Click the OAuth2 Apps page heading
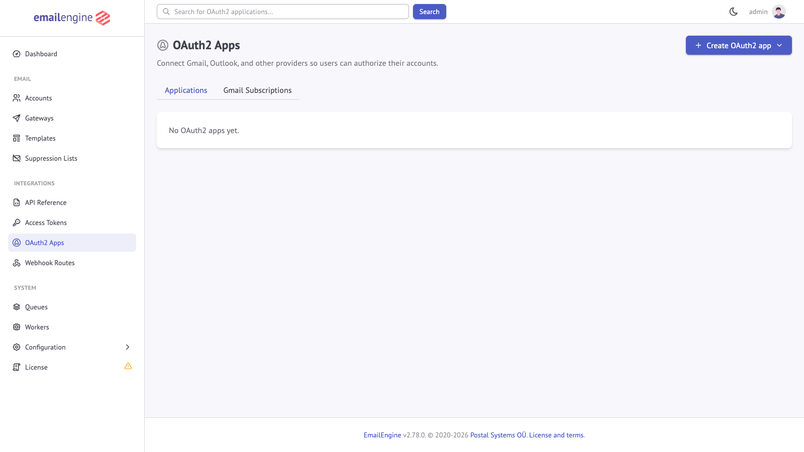Image resolution: width=804 pixels, height=452 pixels. [207, 45]
